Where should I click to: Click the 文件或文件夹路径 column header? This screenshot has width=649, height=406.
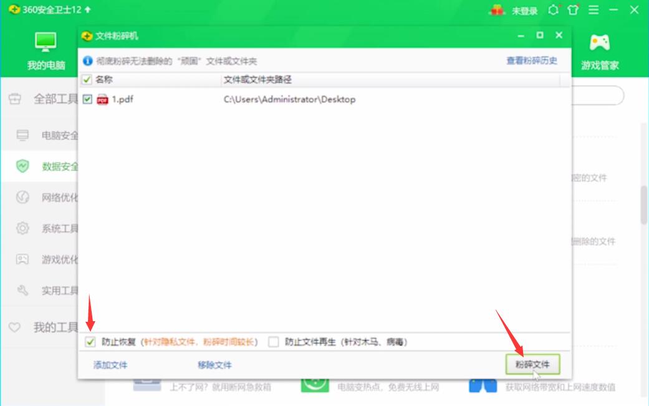257,79
